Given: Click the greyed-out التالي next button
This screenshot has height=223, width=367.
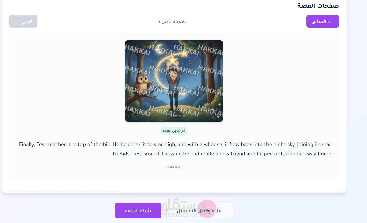Looking at the screenshot, I should pyautogui.click(x=23, y=21).
